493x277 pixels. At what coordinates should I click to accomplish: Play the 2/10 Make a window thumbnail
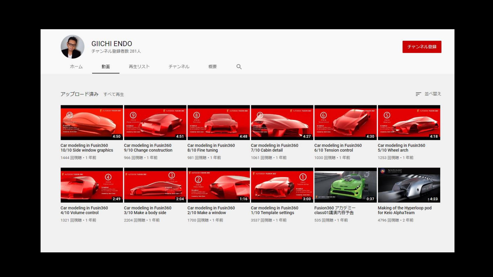pyautogui.click(x=219, y=185)
